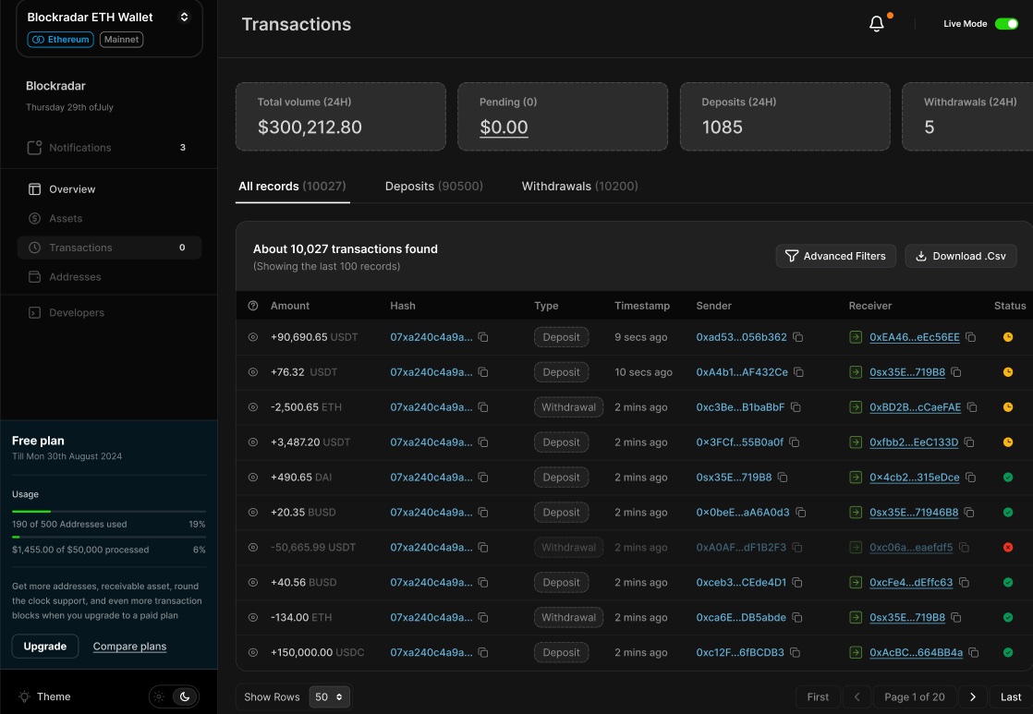Open the Show Rows 50 dropdown
The image size is (1033, 714).
tap(330, 696)
